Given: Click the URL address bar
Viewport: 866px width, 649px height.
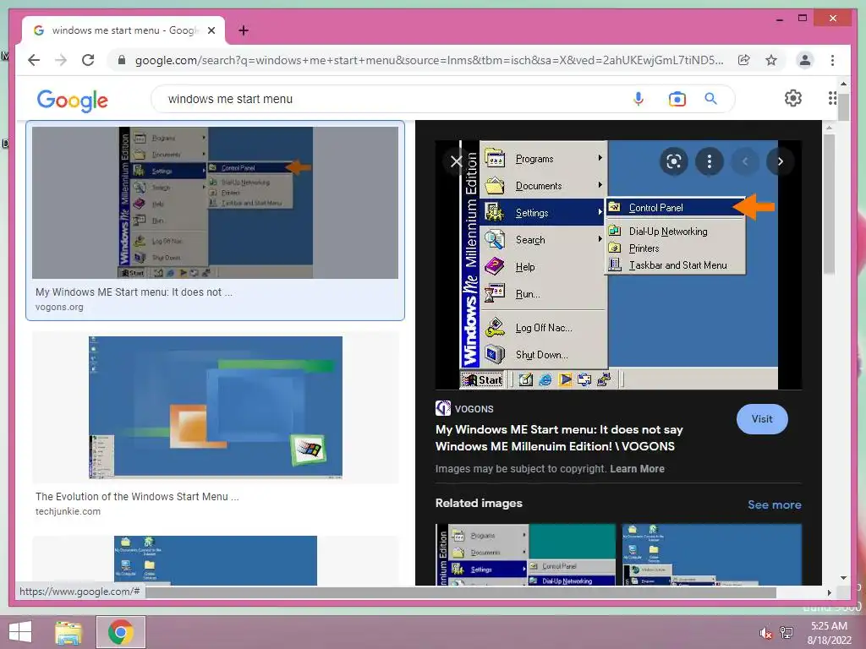Looking at the screenshot, I should tap(429, 60).
